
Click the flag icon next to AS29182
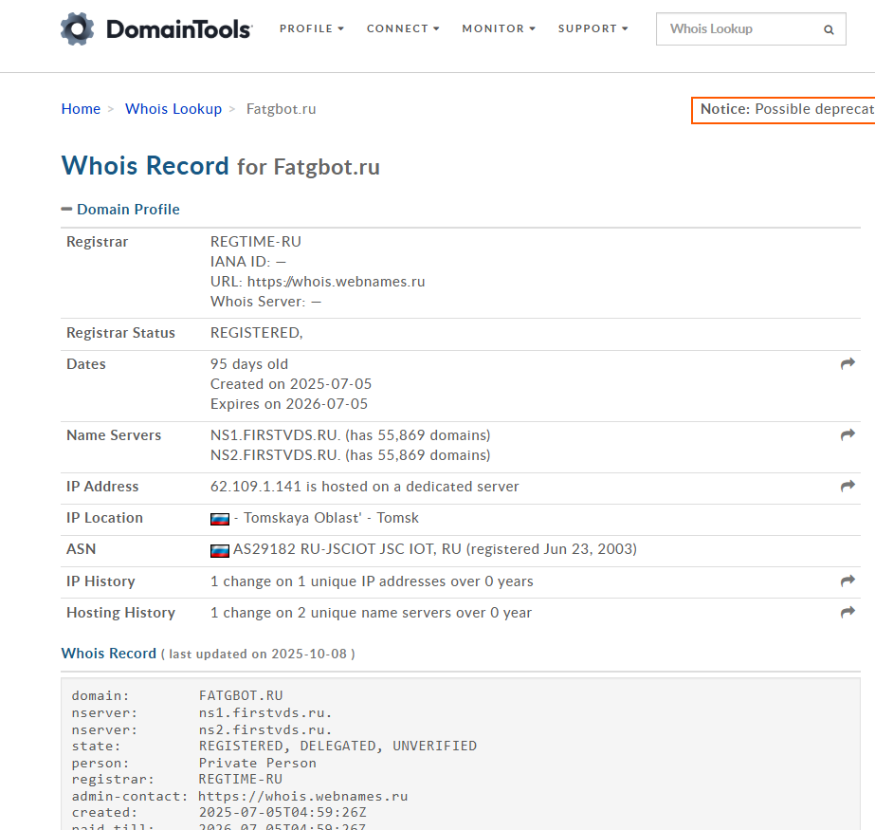pyautogui.click(x=220, y=550)
